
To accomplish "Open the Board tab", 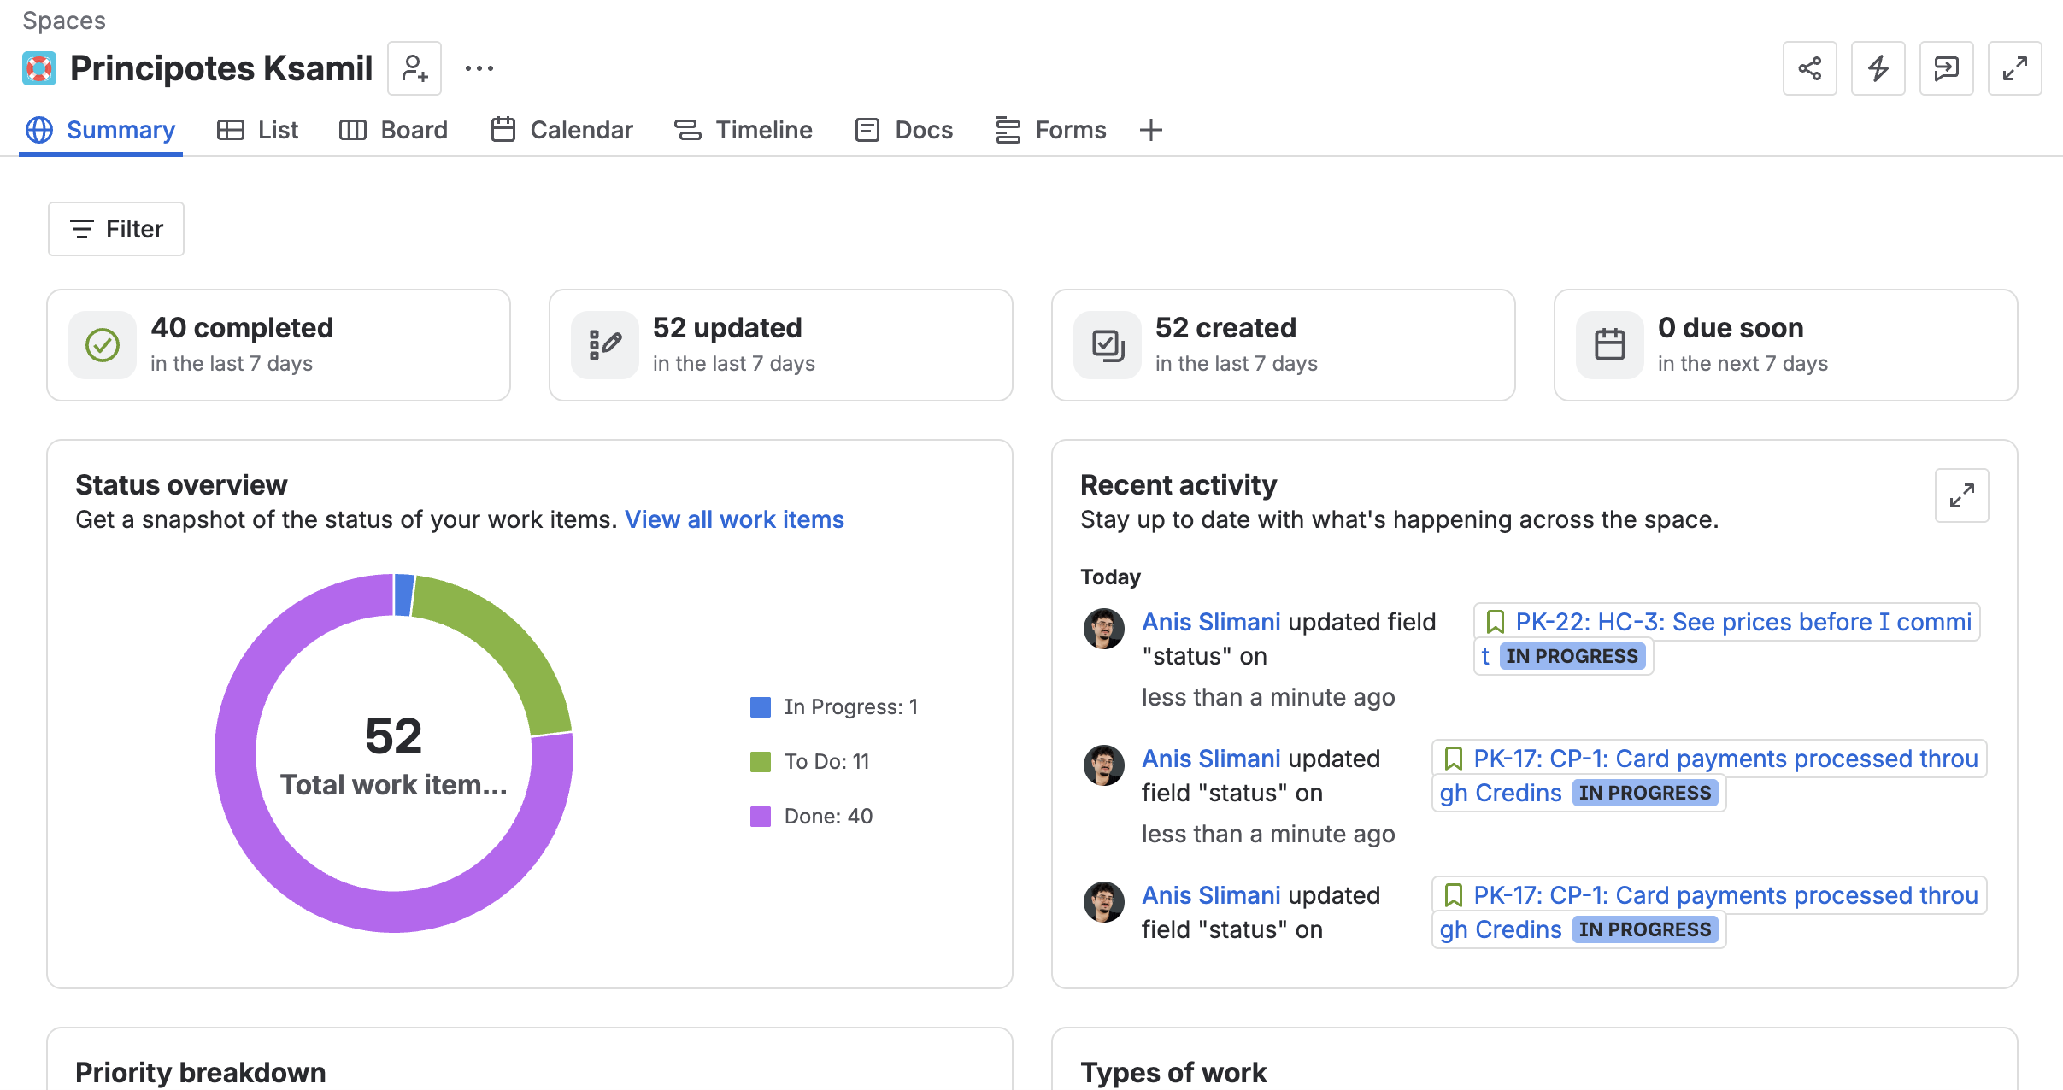I will coord(394,130).
